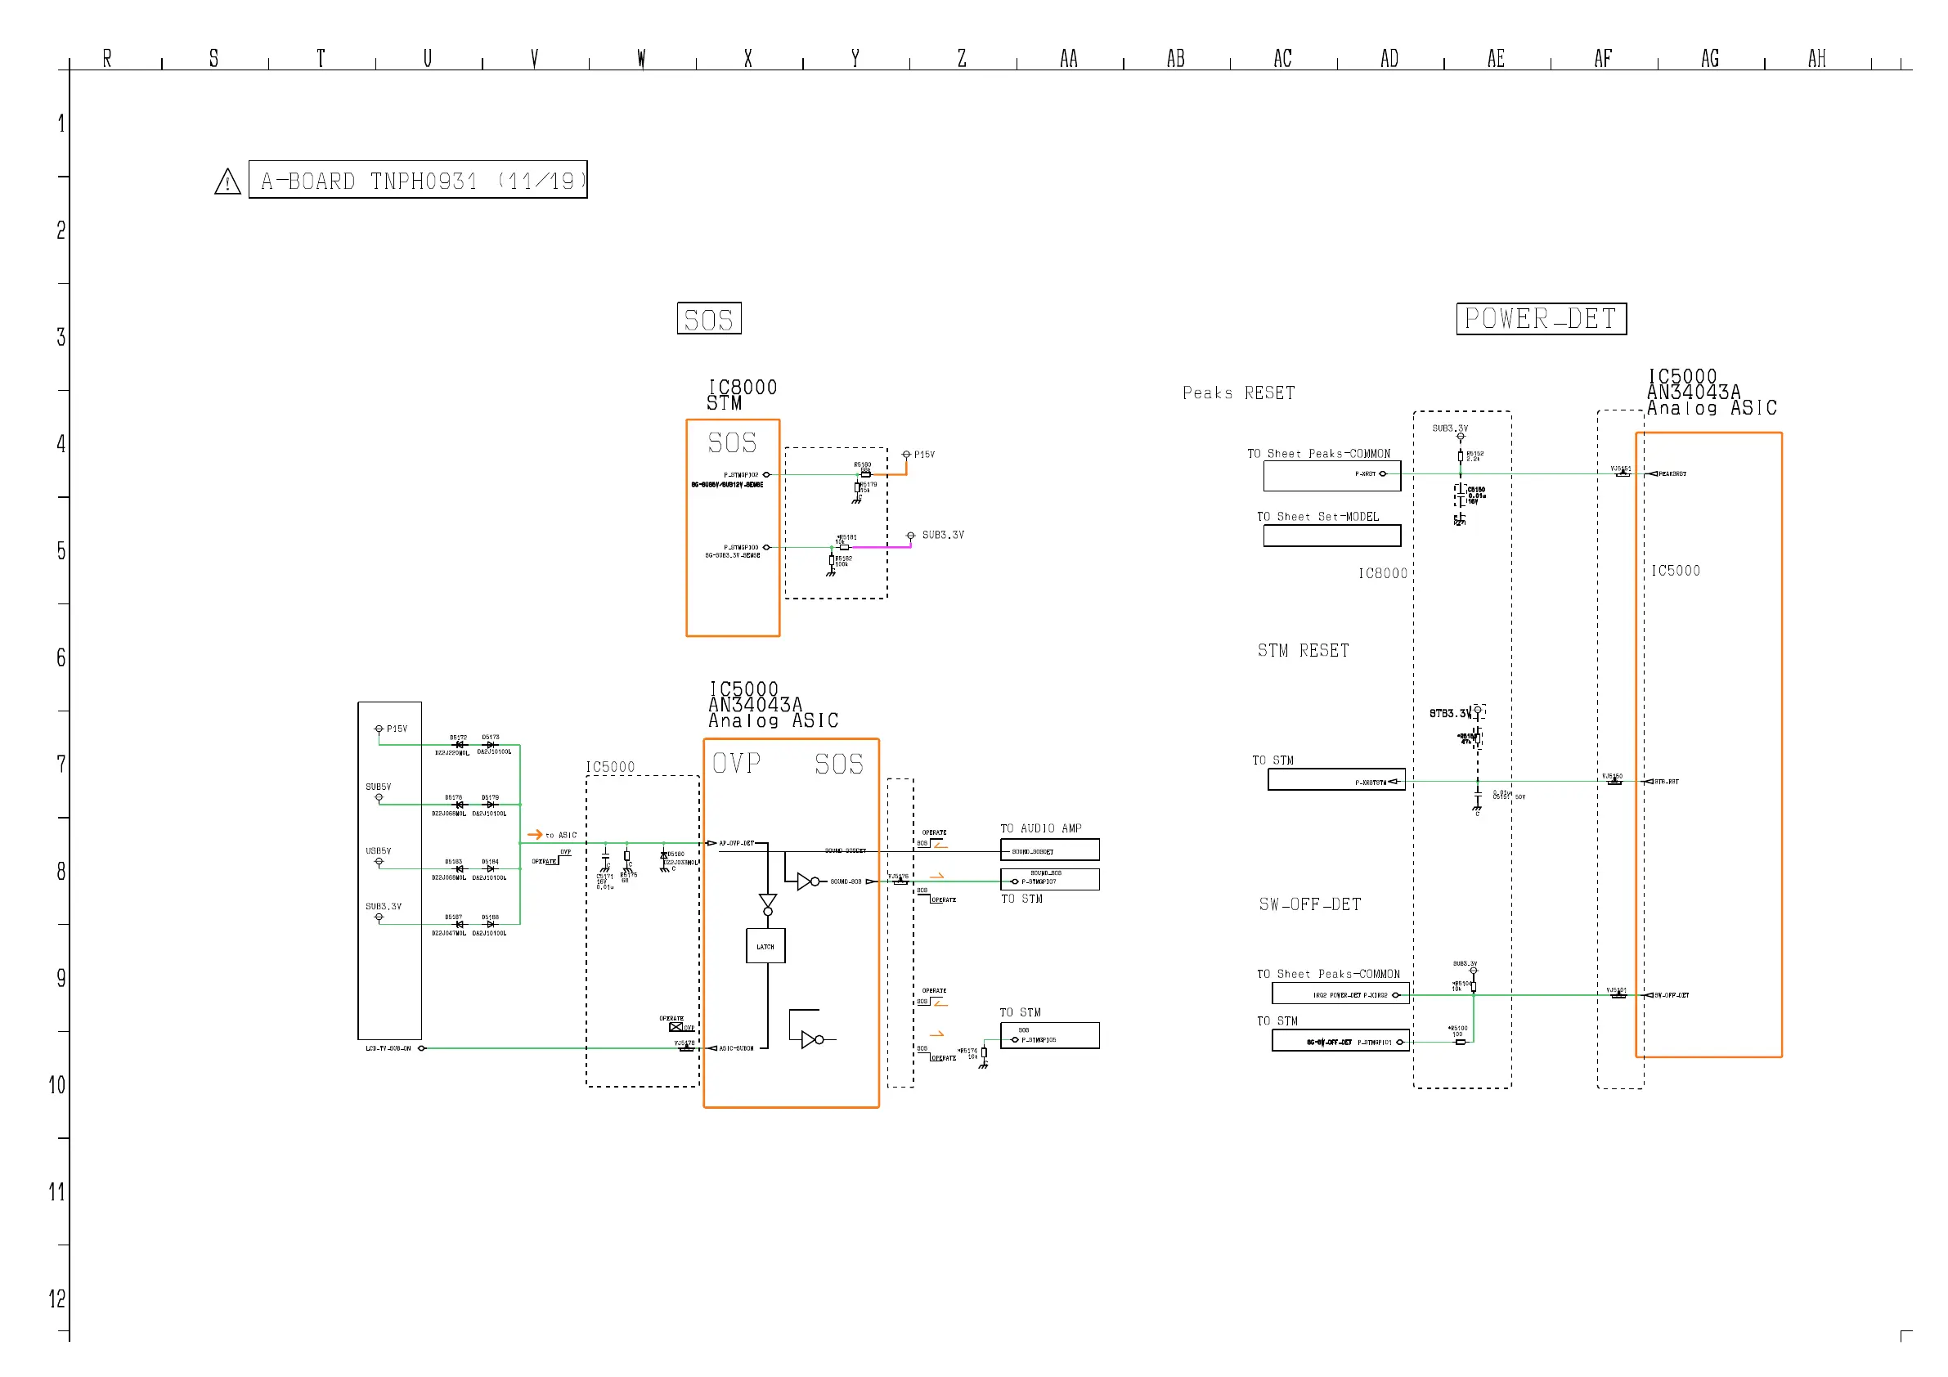The height and width of the screenshot is (1377, 1948).
Task: Click the P_STMGPIO5 output box under TO STM
Action: (x=1049, y=1036)
